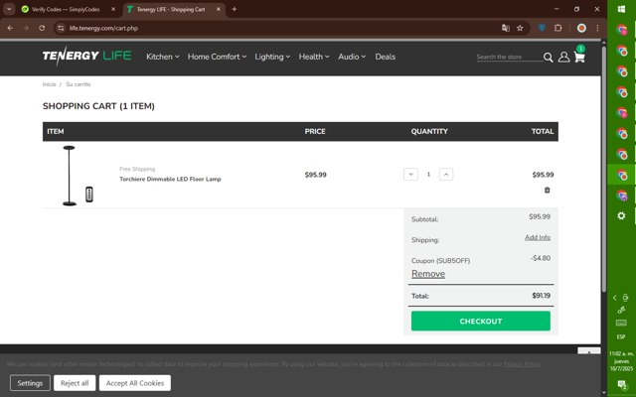Go to the Inicio breadcrumb

[x=49, y=84]
